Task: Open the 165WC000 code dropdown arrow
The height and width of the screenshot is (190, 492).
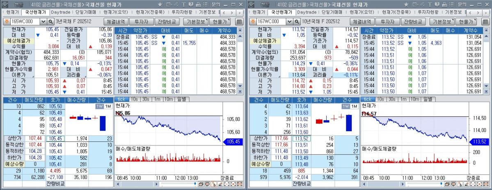Action: click(x=43, y=22)
